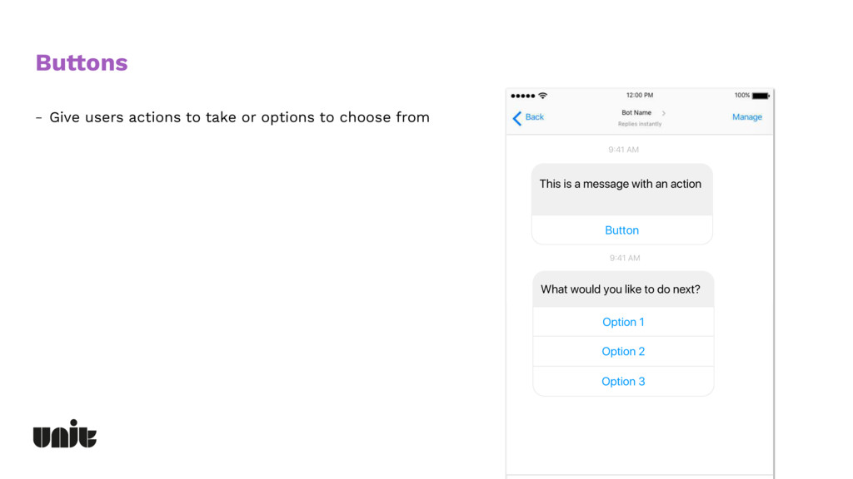Expand the Bot Name chevron

point(663,113)
